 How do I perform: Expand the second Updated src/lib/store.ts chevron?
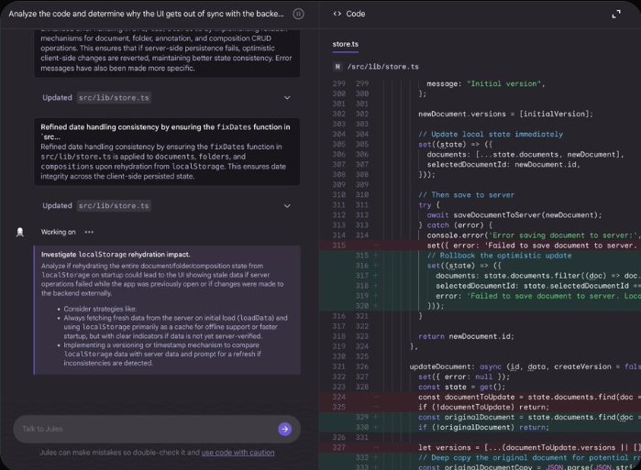tap(287, 206)
